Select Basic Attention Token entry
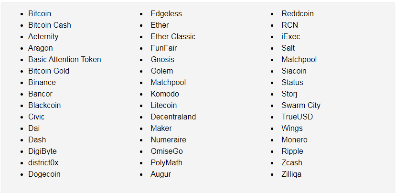 64,59
